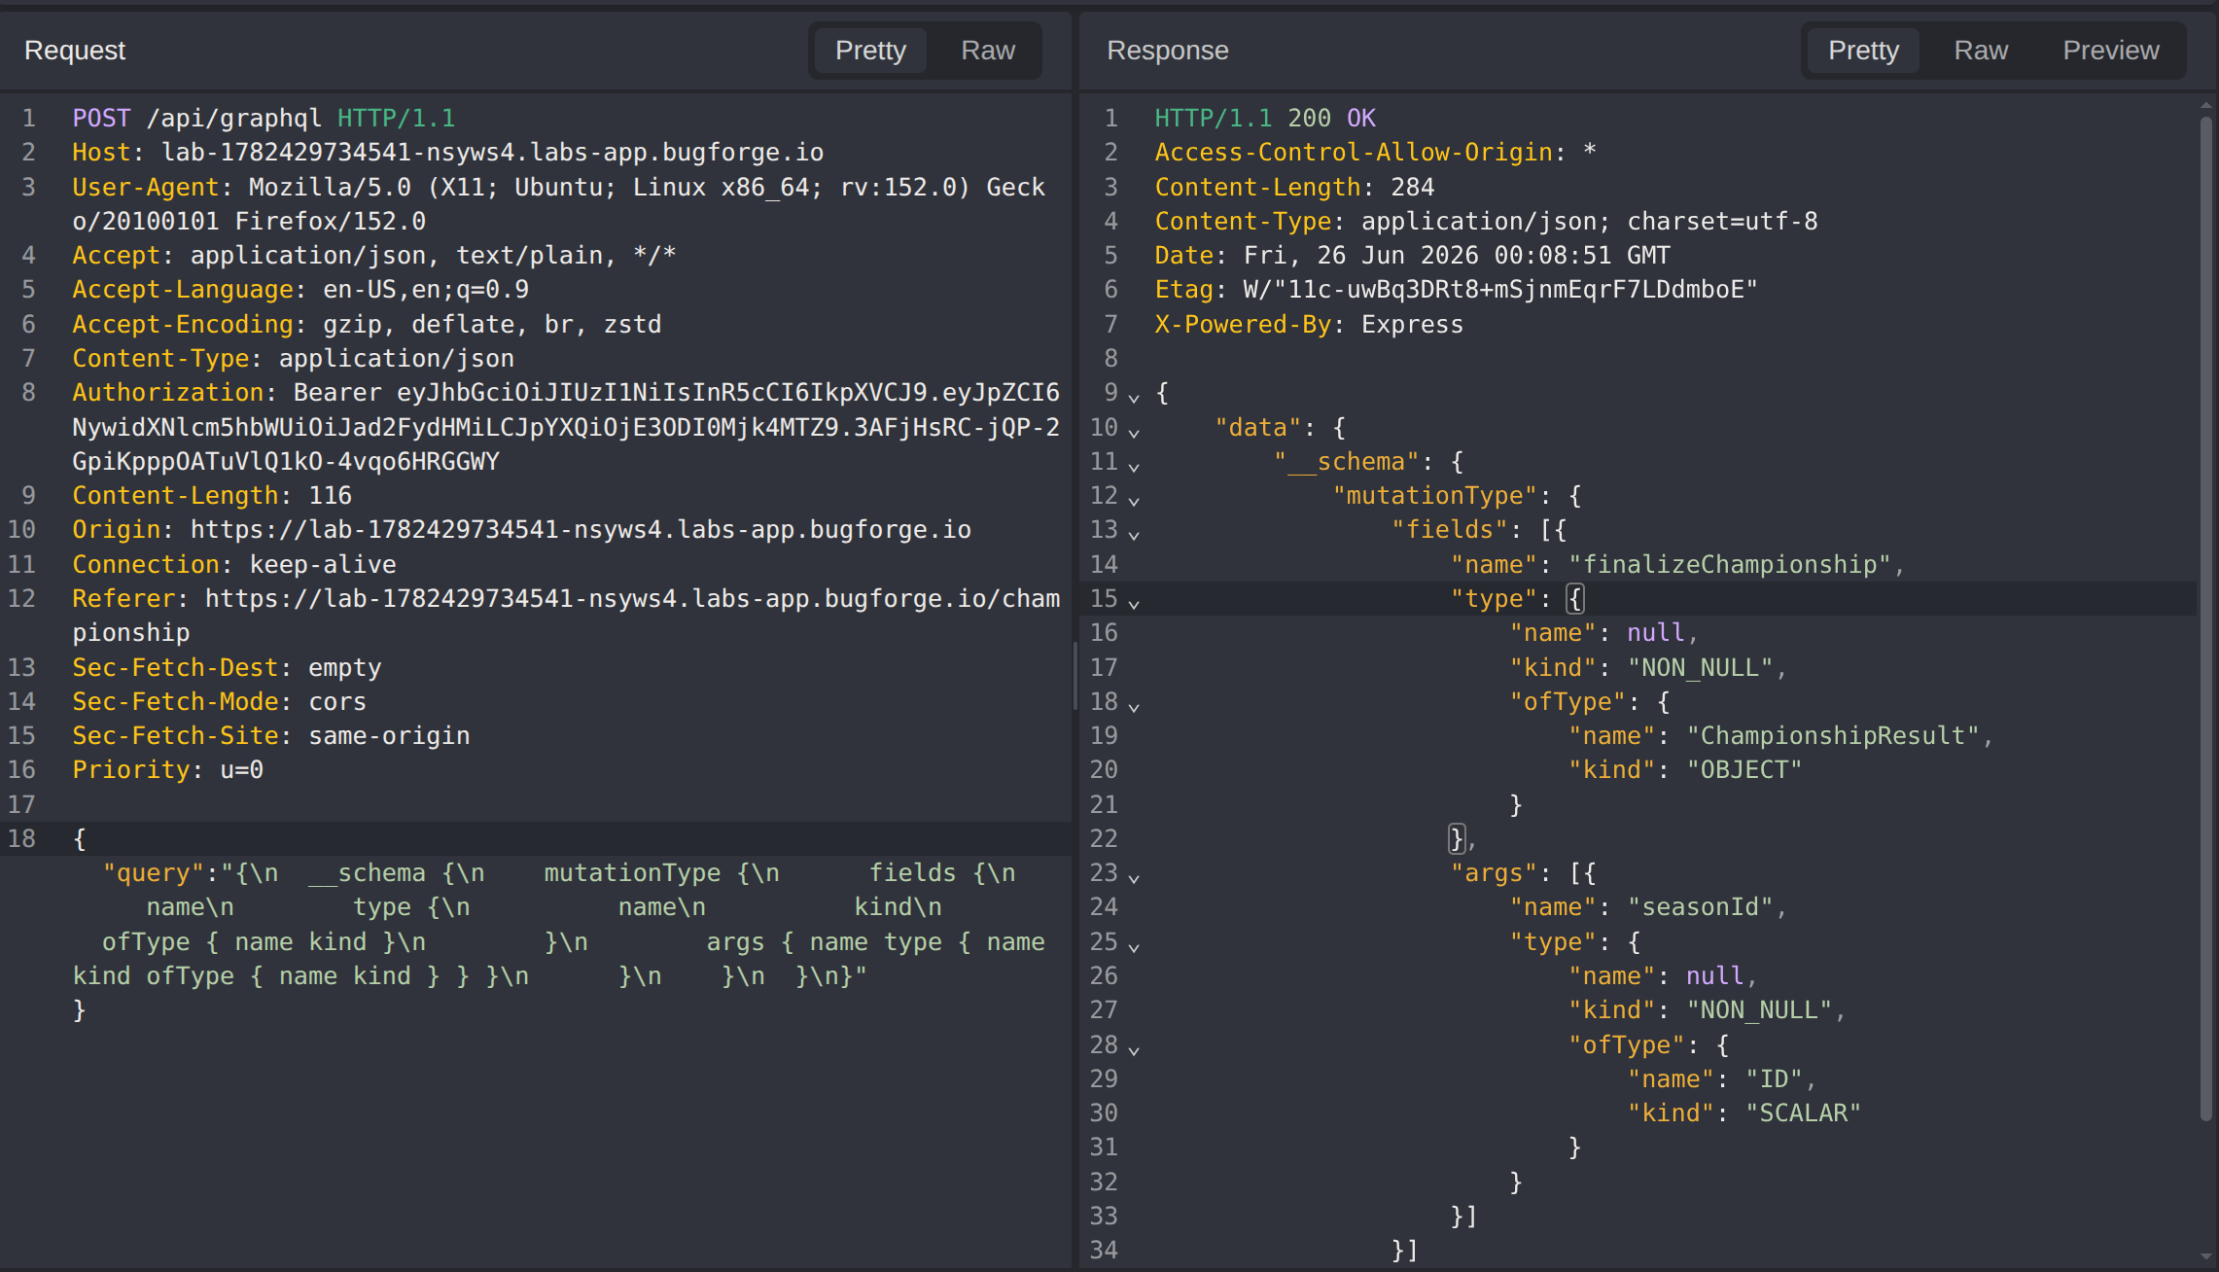Image resolution: width=2219 pixels, height=1272 pixels.
Task: Collapse the "fields" array fold arrow
Action: click(1134, 534)
